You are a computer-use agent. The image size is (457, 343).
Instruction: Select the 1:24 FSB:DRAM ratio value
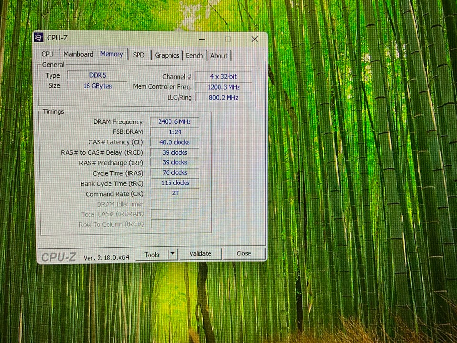[x=175, y=132]
